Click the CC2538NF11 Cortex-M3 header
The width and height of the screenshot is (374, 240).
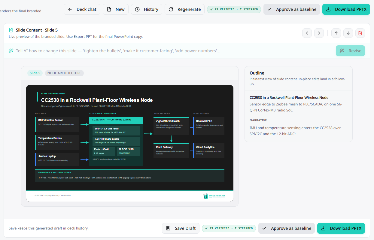tap(116, 120)
